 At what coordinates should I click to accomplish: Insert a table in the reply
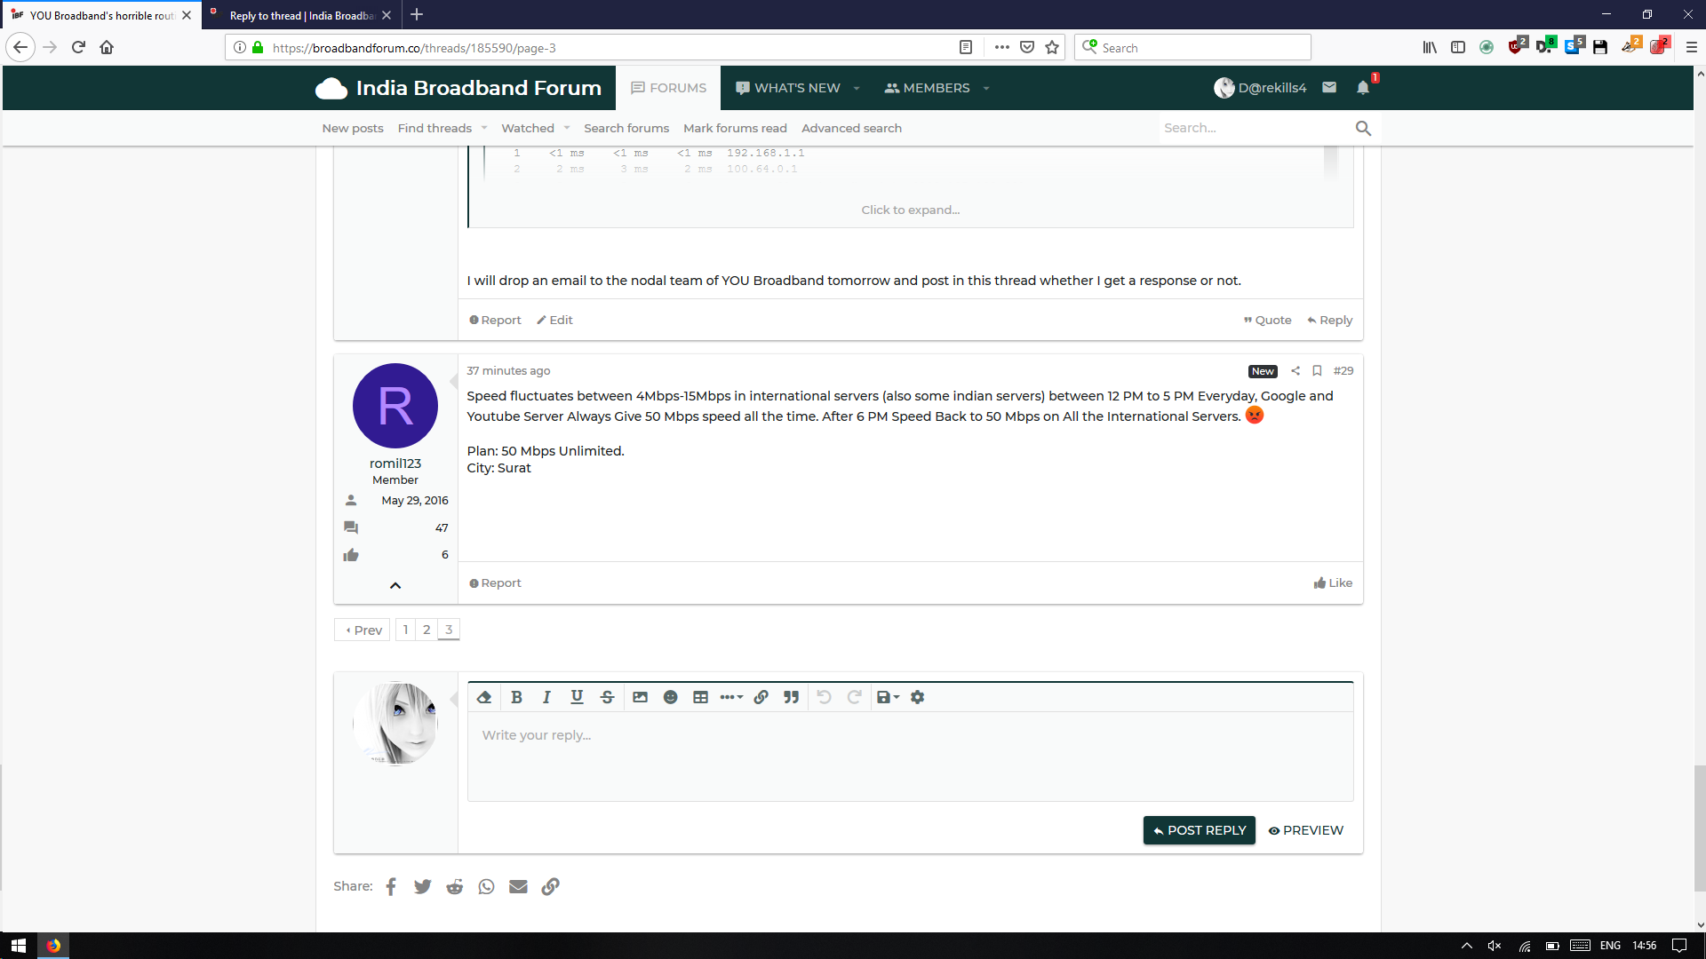pos(700,698)
